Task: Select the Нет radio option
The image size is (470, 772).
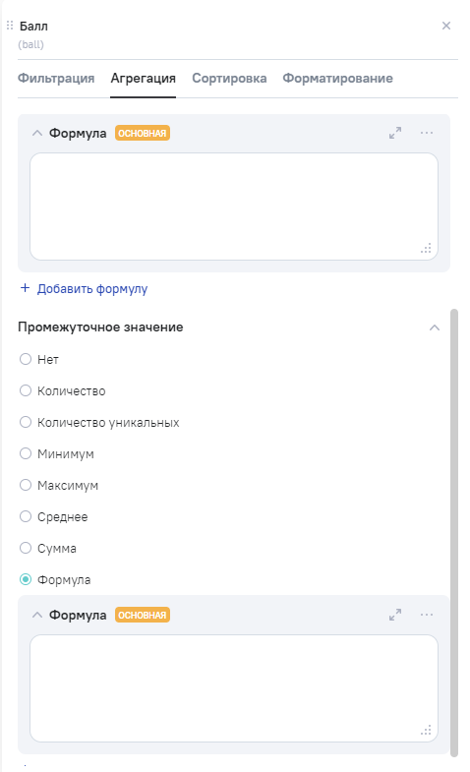Action: click(26, 359)
